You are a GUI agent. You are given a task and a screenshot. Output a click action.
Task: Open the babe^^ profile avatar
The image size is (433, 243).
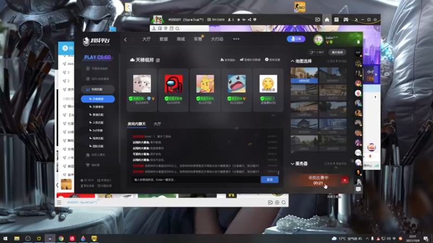tap(318, 39)
